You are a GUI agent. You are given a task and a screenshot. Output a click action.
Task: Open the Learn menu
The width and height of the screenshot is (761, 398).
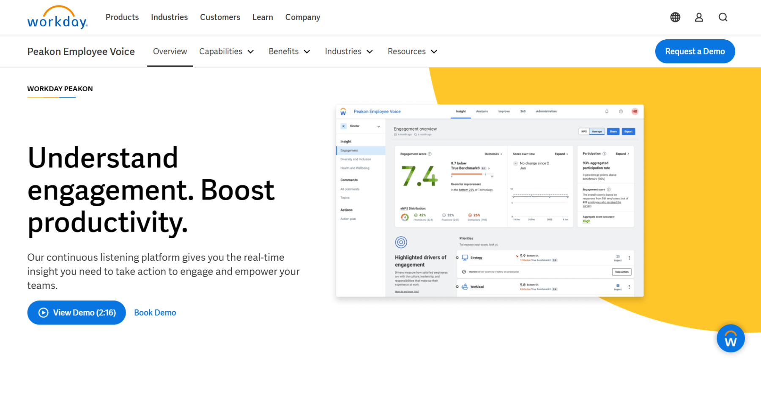tap(263, 17)
